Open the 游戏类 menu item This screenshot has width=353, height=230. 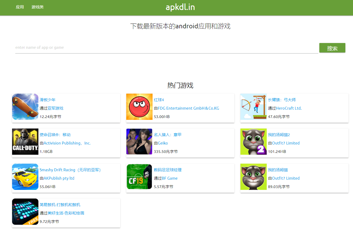pyautogui.click(x=38, y=7)
